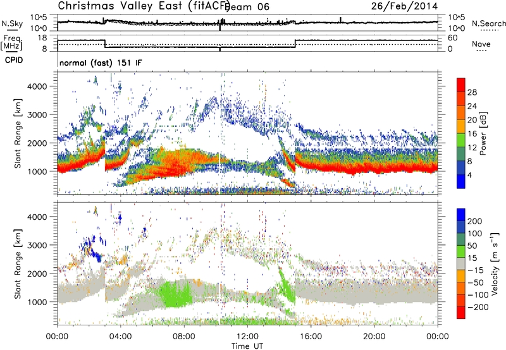This screenshot has height=350, width=506.
Task: Click the 08:00 time axis tick label
Action: [x=184, y=337]
